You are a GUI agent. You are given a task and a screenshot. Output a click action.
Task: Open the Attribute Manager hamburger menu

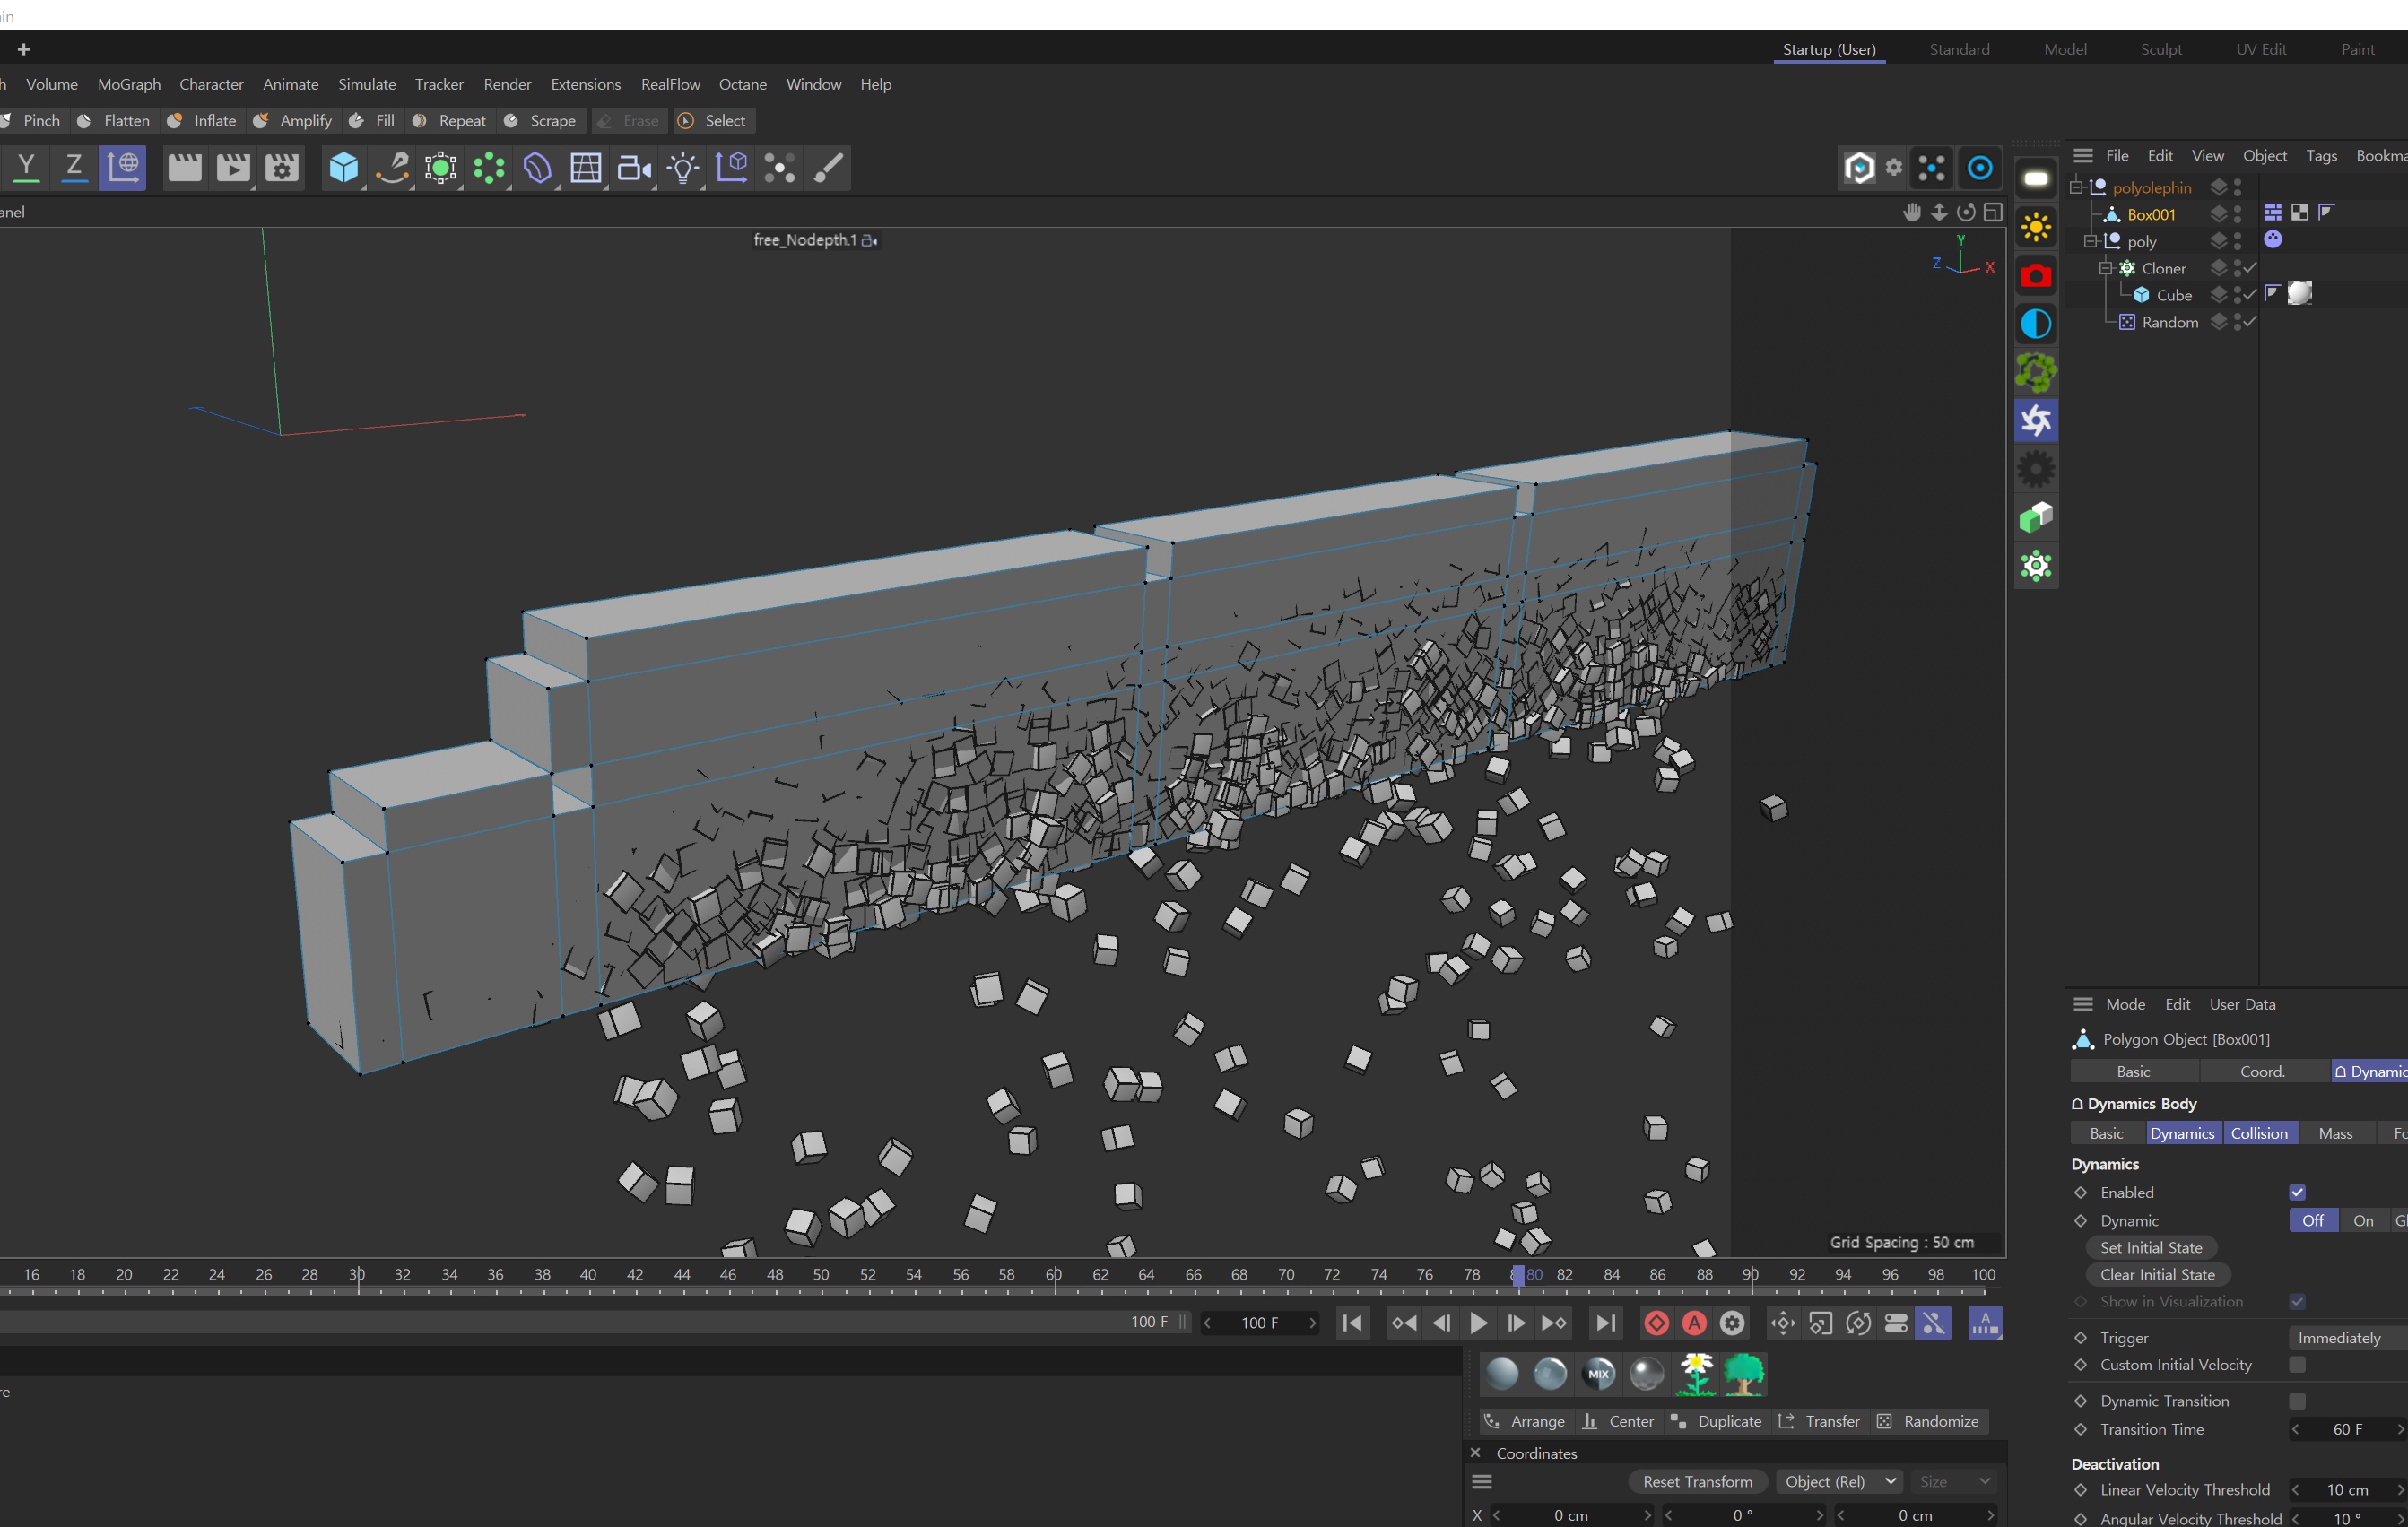pos(2083,1004)
